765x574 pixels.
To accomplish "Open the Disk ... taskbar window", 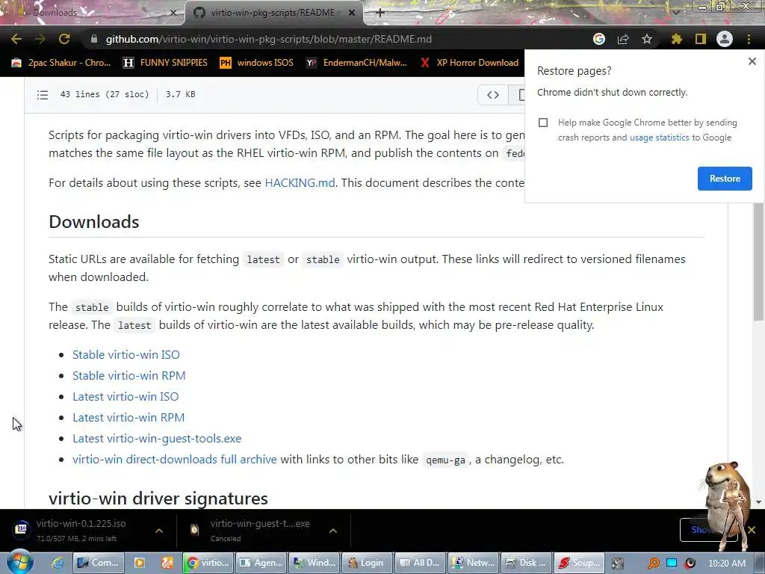I will pyautogui.click(x=527, y=563).
